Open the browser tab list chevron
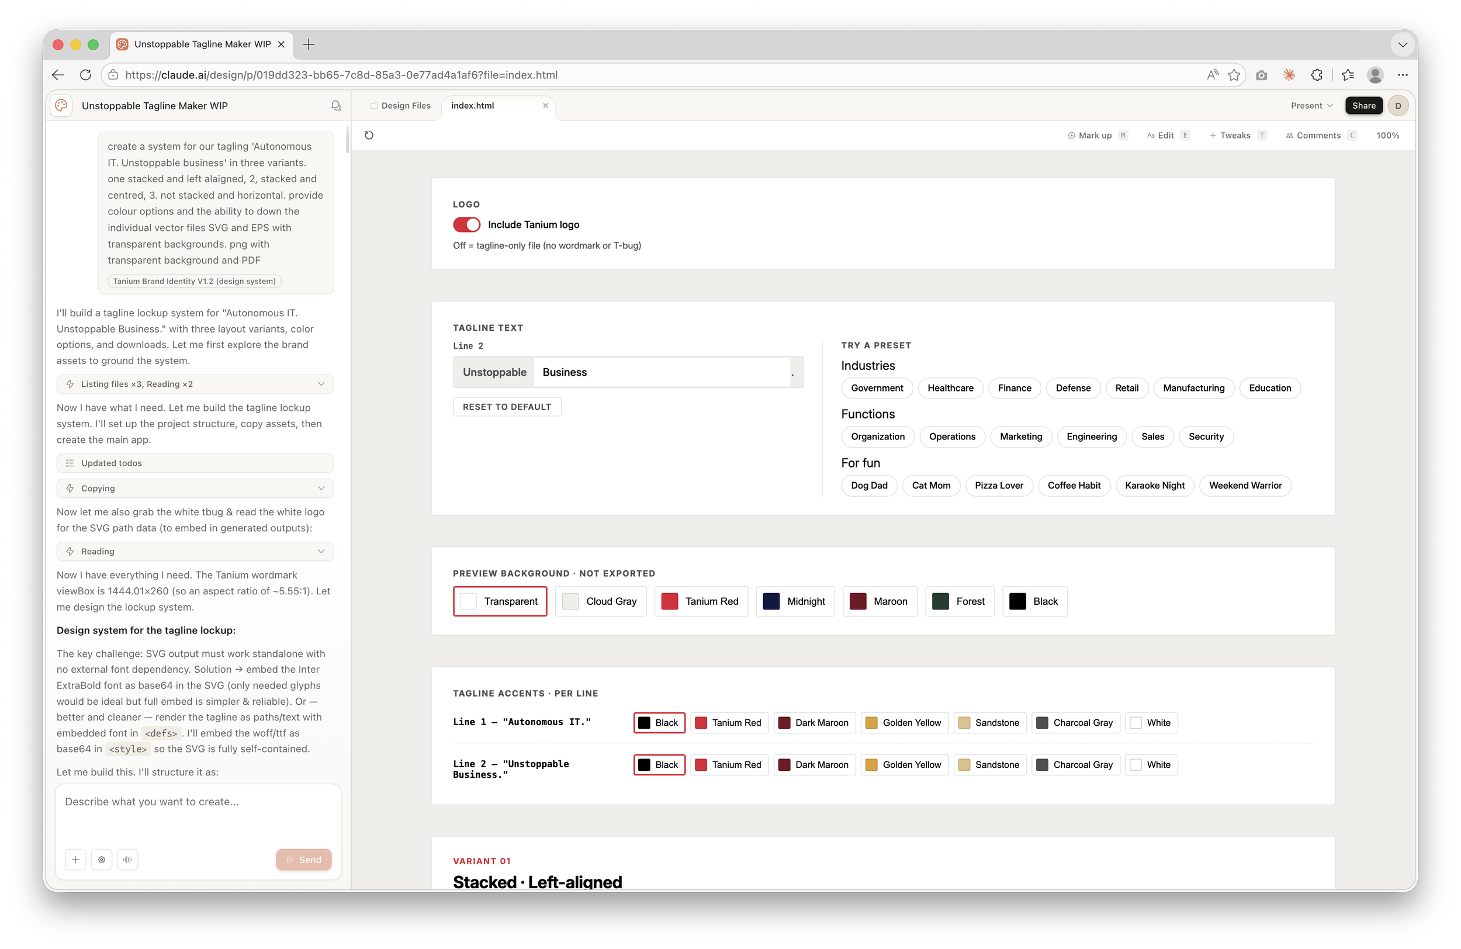This screenshot has height=949, width=1461. [1403, 44]
